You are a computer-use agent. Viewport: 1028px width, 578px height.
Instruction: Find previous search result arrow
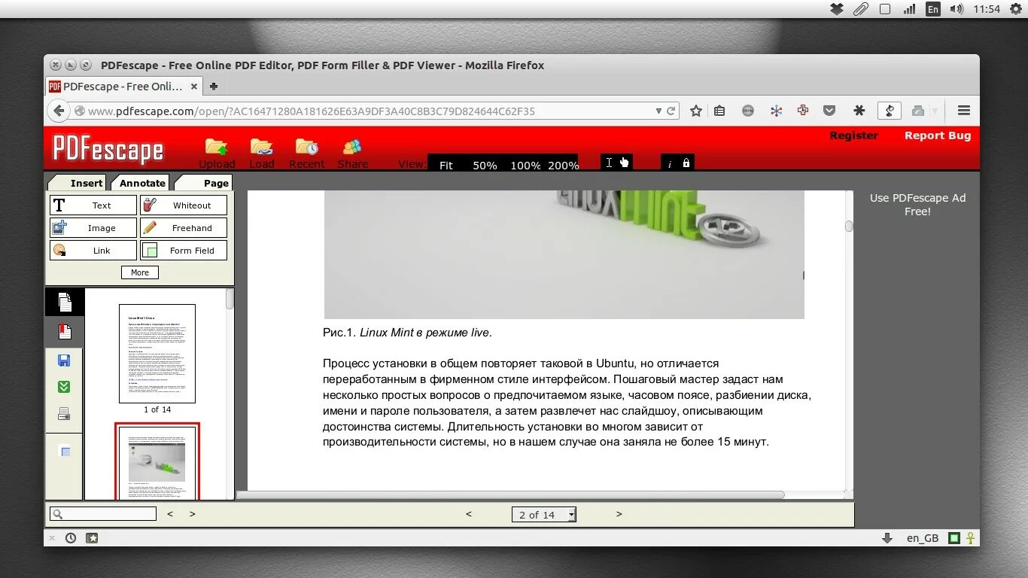click(x=170, y=514)
